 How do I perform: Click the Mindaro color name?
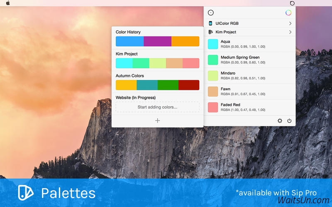tap(228, 73)
